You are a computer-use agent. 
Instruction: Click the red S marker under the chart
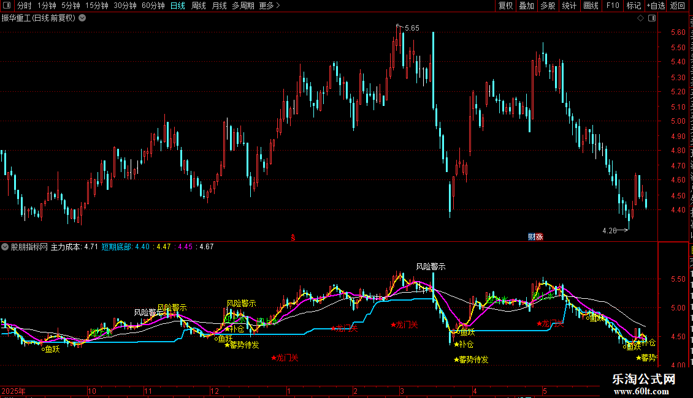[293, 237]
